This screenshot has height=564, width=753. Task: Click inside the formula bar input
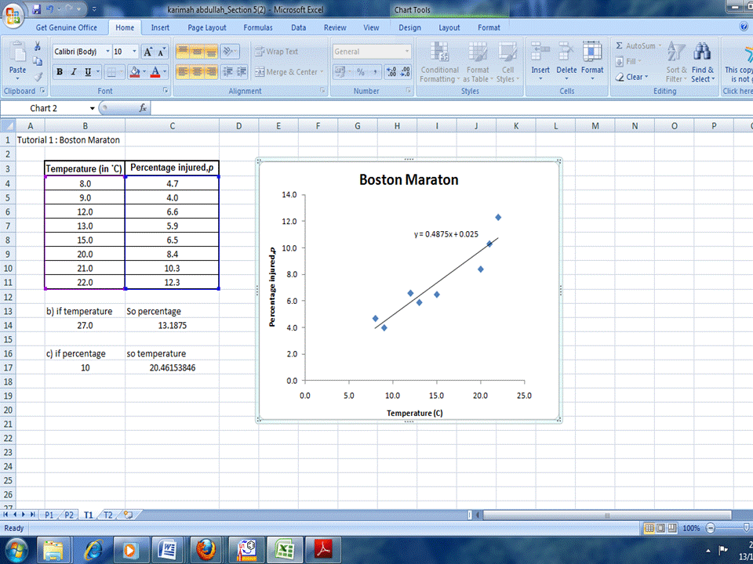coord(452,108)
